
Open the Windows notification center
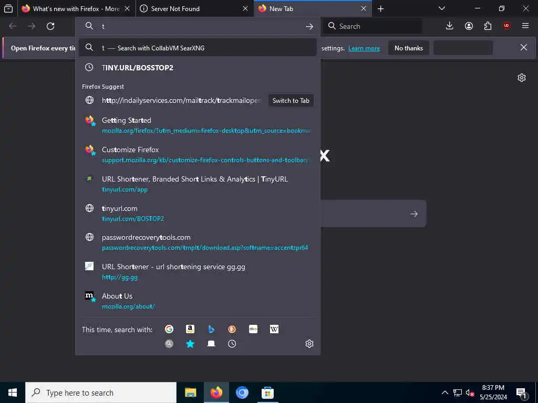point(521,393)
